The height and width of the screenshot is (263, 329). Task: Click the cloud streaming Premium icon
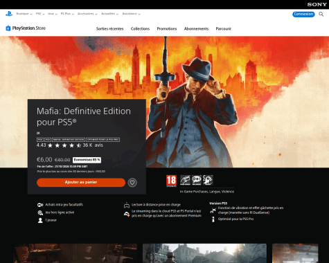127,214
